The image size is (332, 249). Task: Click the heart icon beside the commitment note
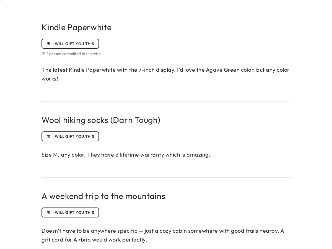pos(43,54)
